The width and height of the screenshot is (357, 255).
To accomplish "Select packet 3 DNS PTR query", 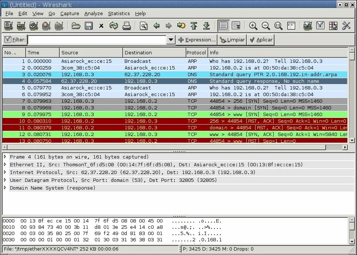I will point(175,75).
